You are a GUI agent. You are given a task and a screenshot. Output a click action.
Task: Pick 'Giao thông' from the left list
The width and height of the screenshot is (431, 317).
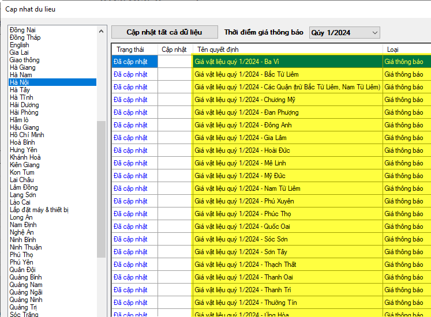point(25,60)
